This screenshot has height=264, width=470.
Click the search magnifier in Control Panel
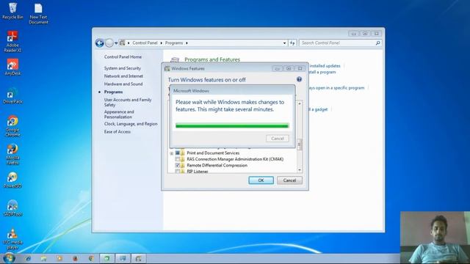coord(377,43)
